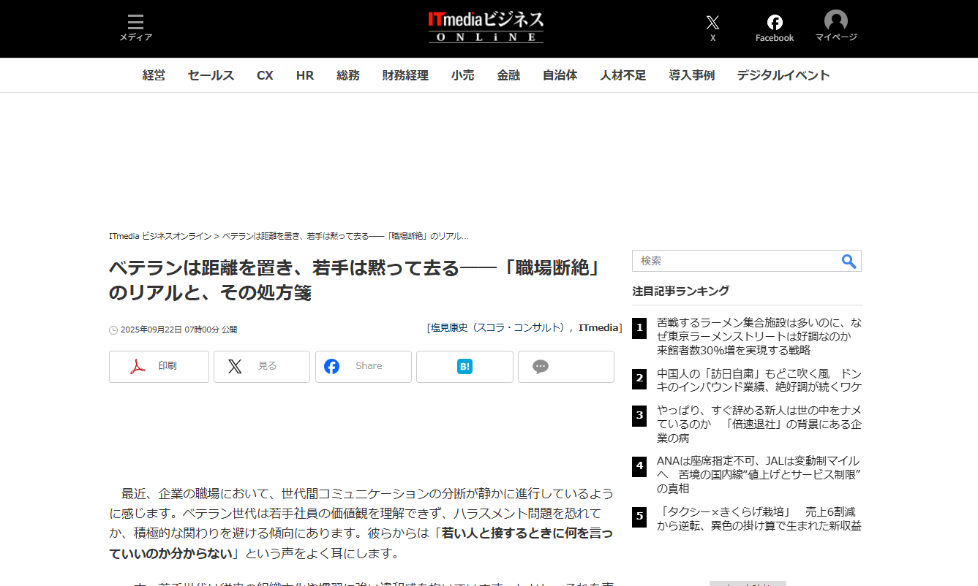Open comments via speech bubble icon
Screen dimensions: 978x586
pyautogui.click(x=565, y=367)
